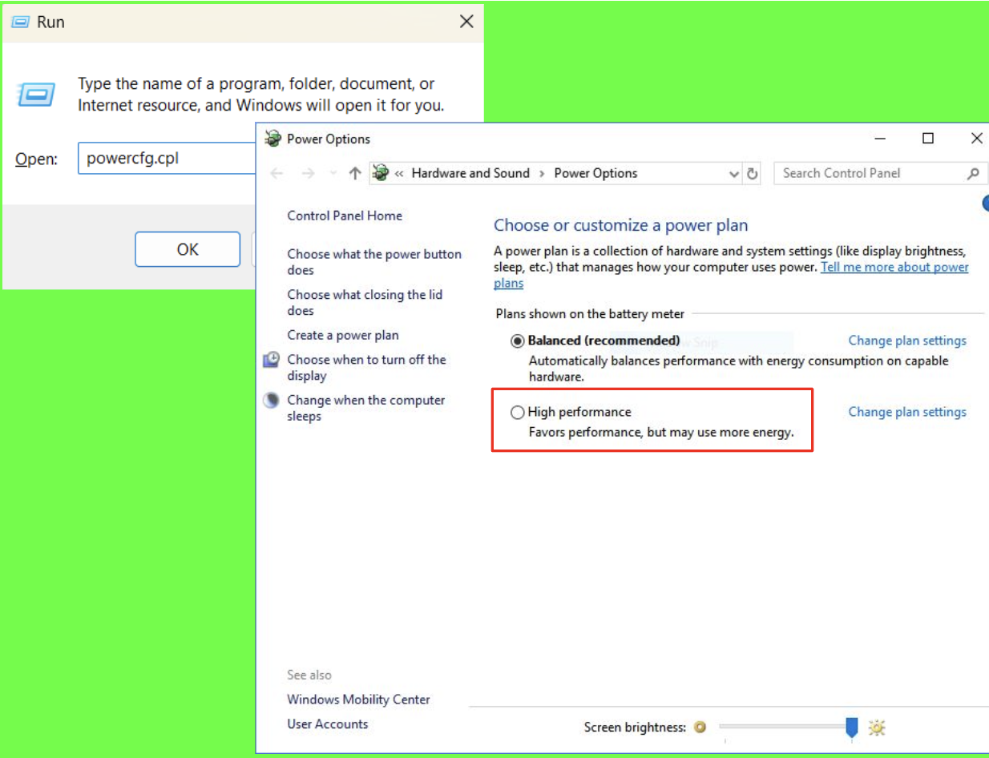Click Power Options breadcrumb
Image resolution: width=989 pixels, height=758 pixels.
click(595, 173)
